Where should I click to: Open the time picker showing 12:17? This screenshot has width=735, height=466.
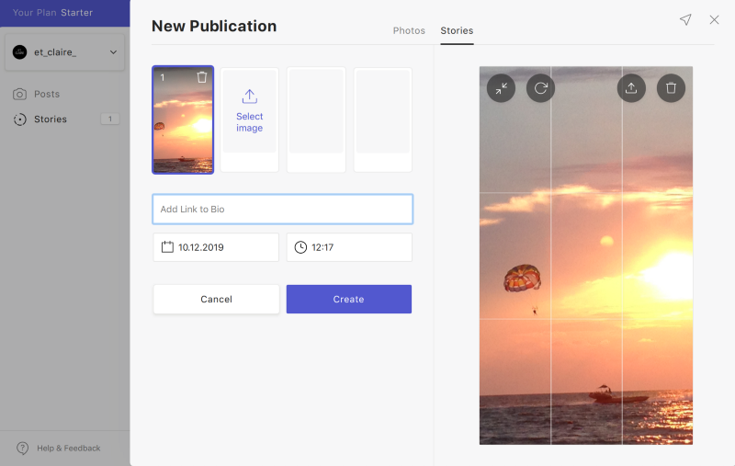tap(349, 247)
